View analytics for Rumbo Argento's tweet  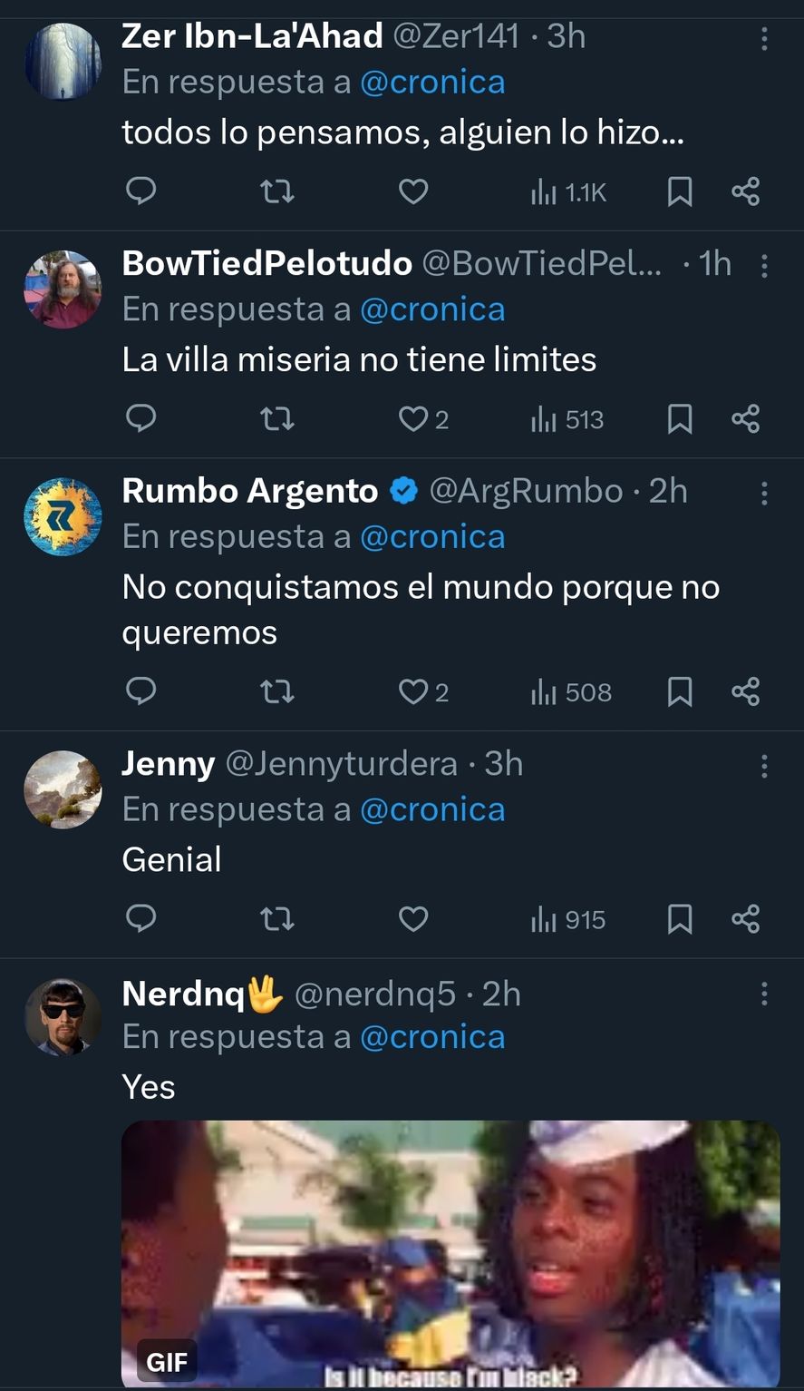(x=571, y=693)
